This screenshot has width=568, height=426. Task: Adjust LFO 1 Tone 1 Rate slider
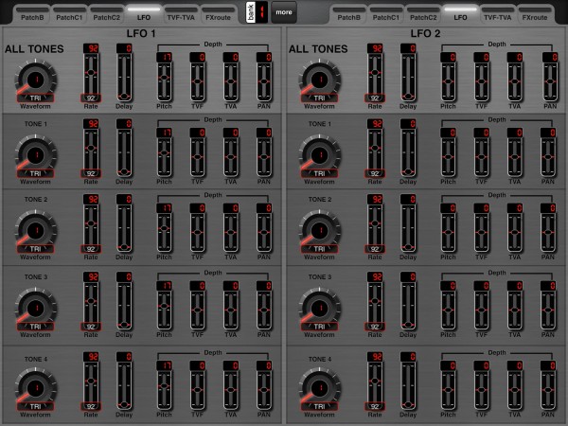pyautogui.click(x=91, y=150)
